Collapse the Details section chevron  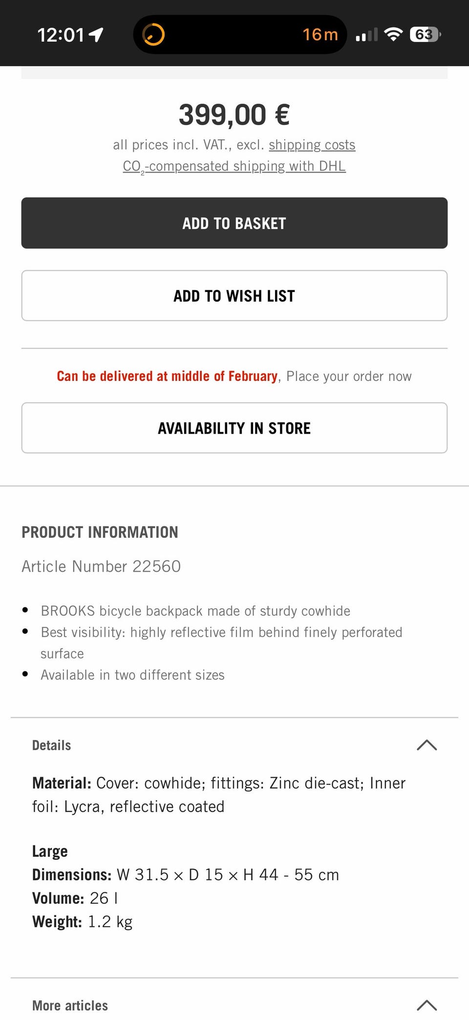click(426, 745)
